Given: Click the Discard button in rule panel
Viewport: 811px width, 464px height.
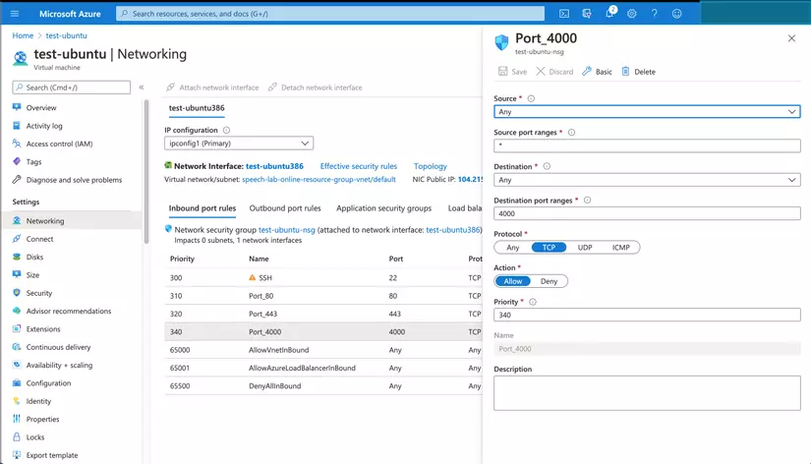Looking at the screenshot, I should [x=554, y=72].
